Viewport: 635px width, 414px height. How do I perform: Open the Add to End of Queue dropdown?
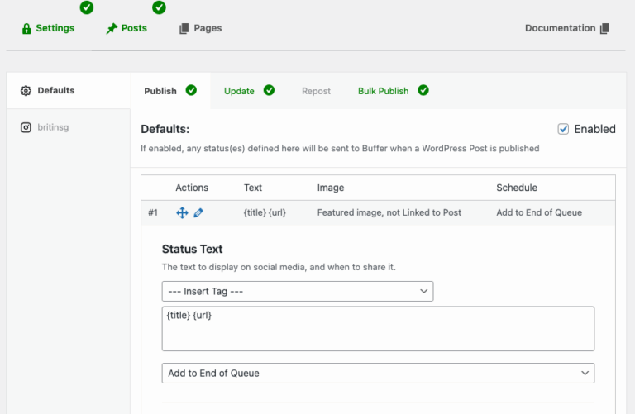click(x=378, y=374)
